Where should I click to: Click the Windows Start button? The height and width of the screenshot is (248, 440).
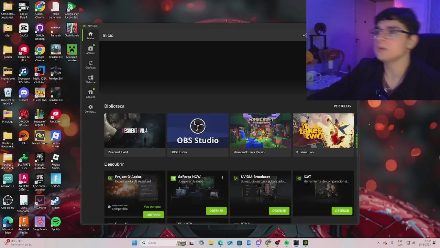[134, 243]
